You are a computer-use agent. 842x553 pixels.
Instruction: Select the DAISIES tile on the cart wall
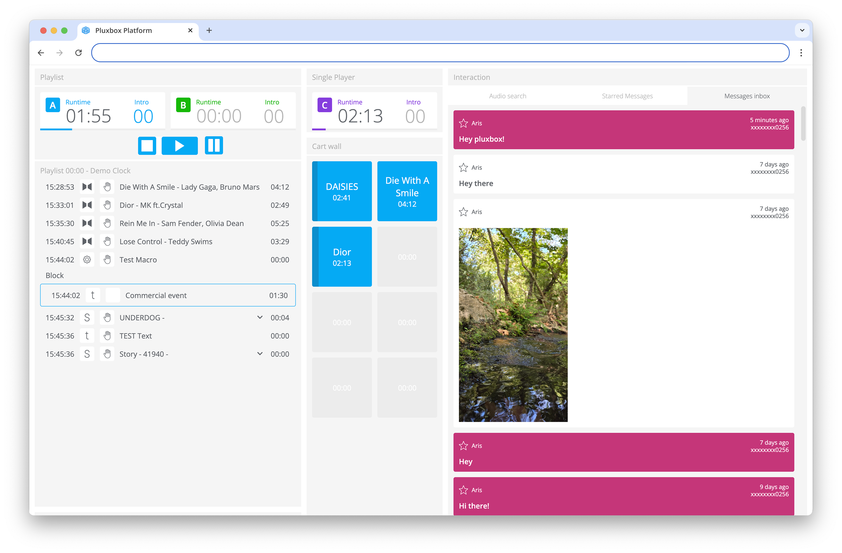(x=342, y=191)
